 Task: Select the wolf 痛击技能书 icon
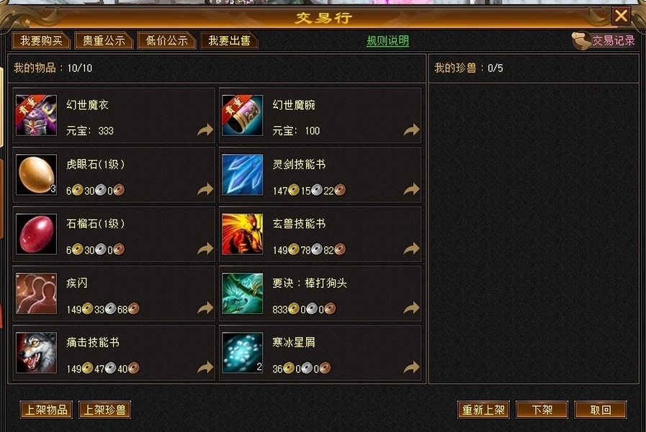point(36,353)
